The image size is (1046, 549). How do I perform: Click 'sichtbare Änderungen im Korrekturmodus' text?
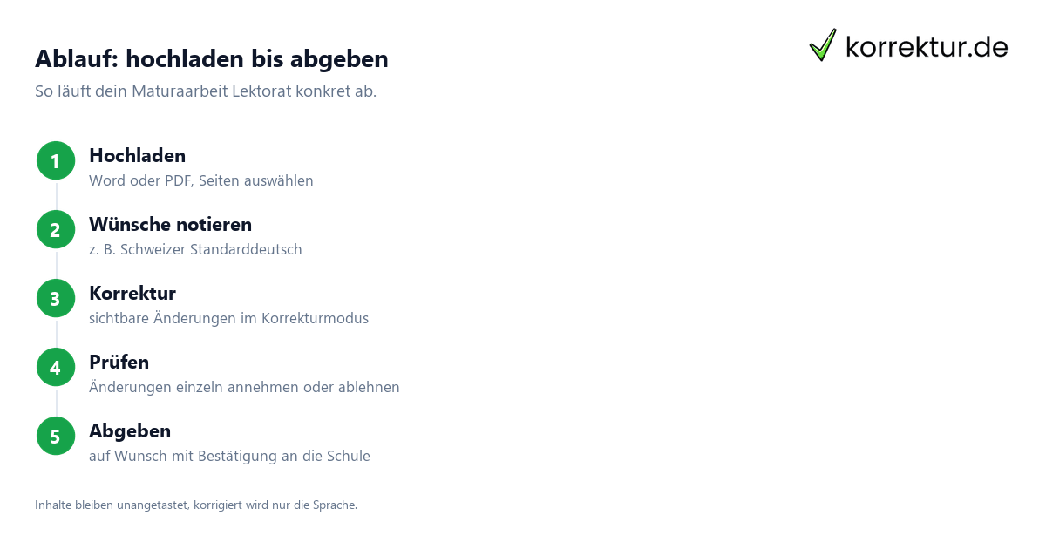pos(228,319)
